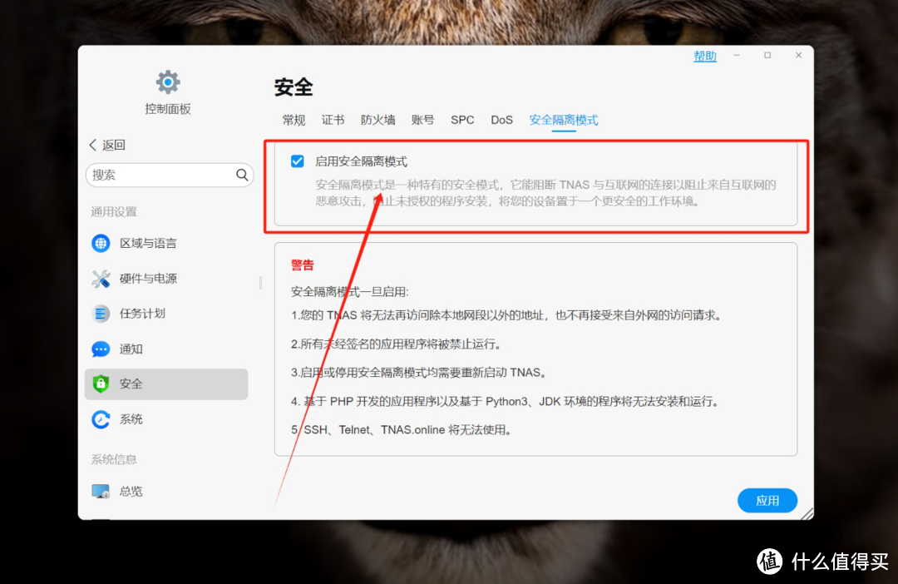Click the window resize grip corner
The image size is (898, 584).
[x=807, y=513]
